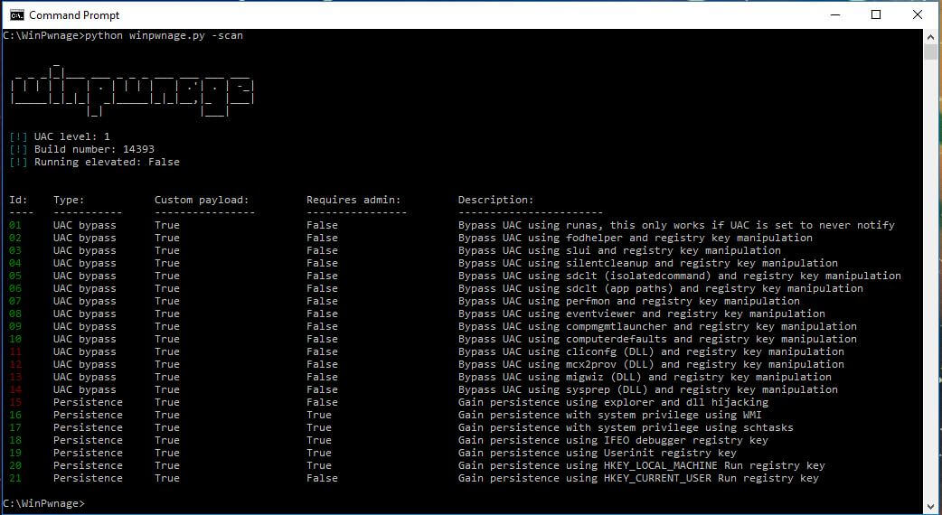Click the bottom C:\WinPwnage> prompt line
The width and height of the screenshot is (942, 515).
click(43, 503)
